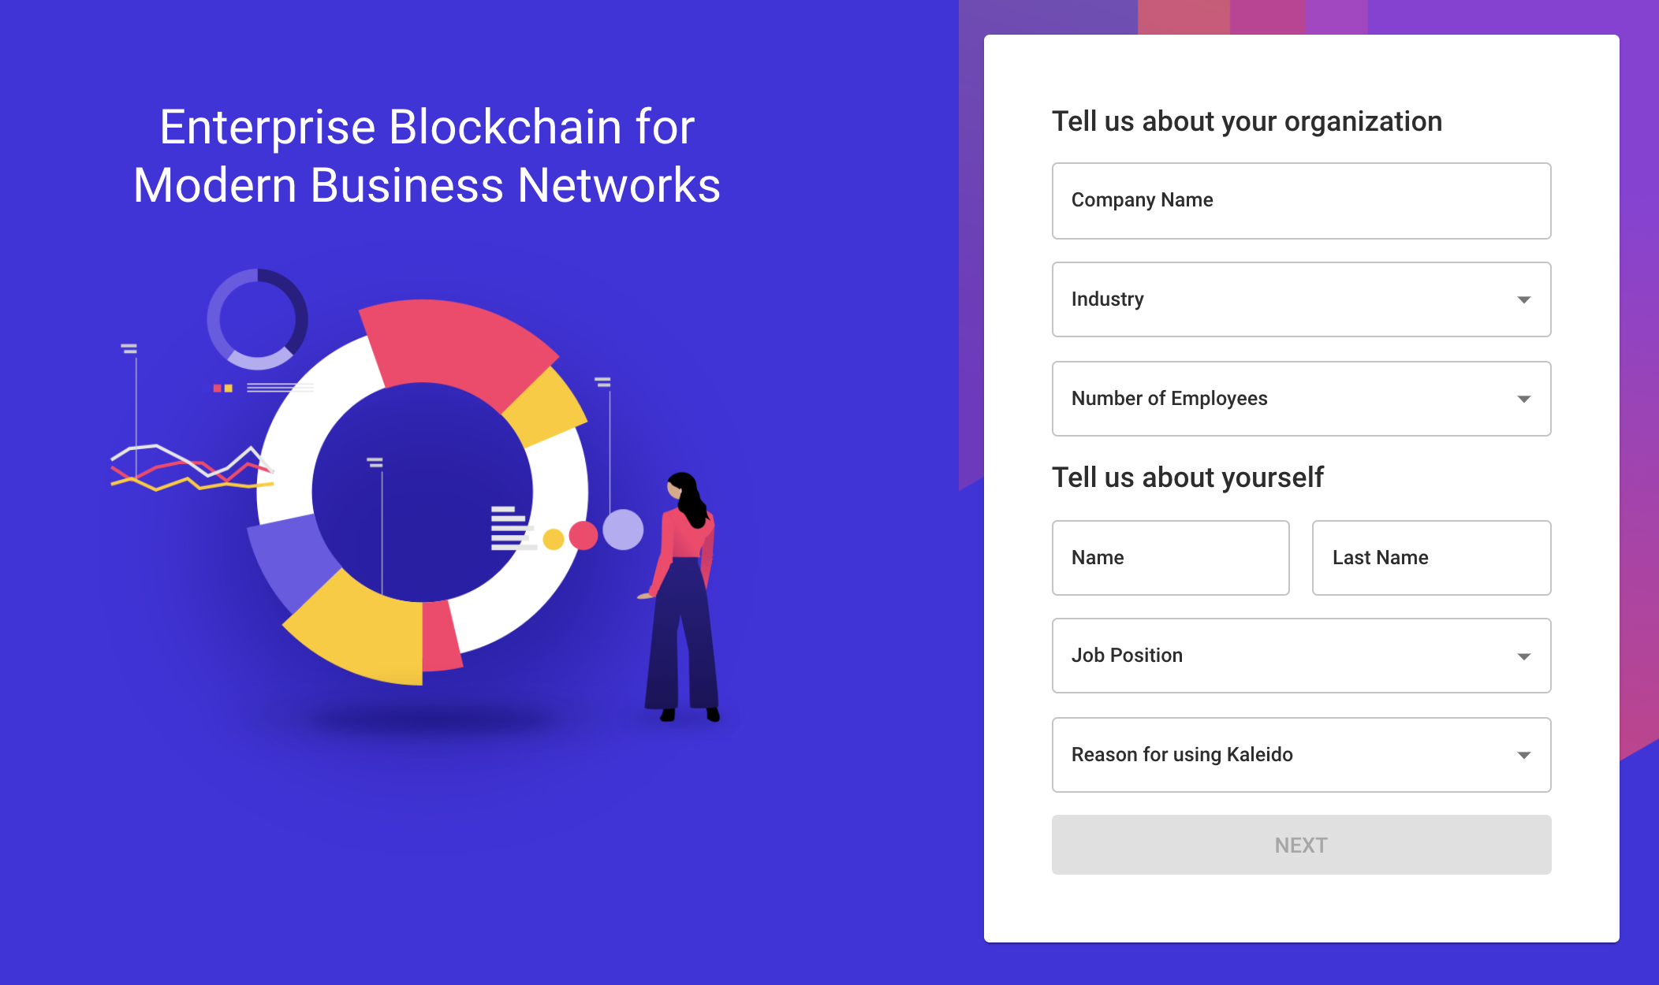Click the Job Position dropdown arrow
The width and height of the screenshot is (1659, 985).
(x=1523, y=656)
